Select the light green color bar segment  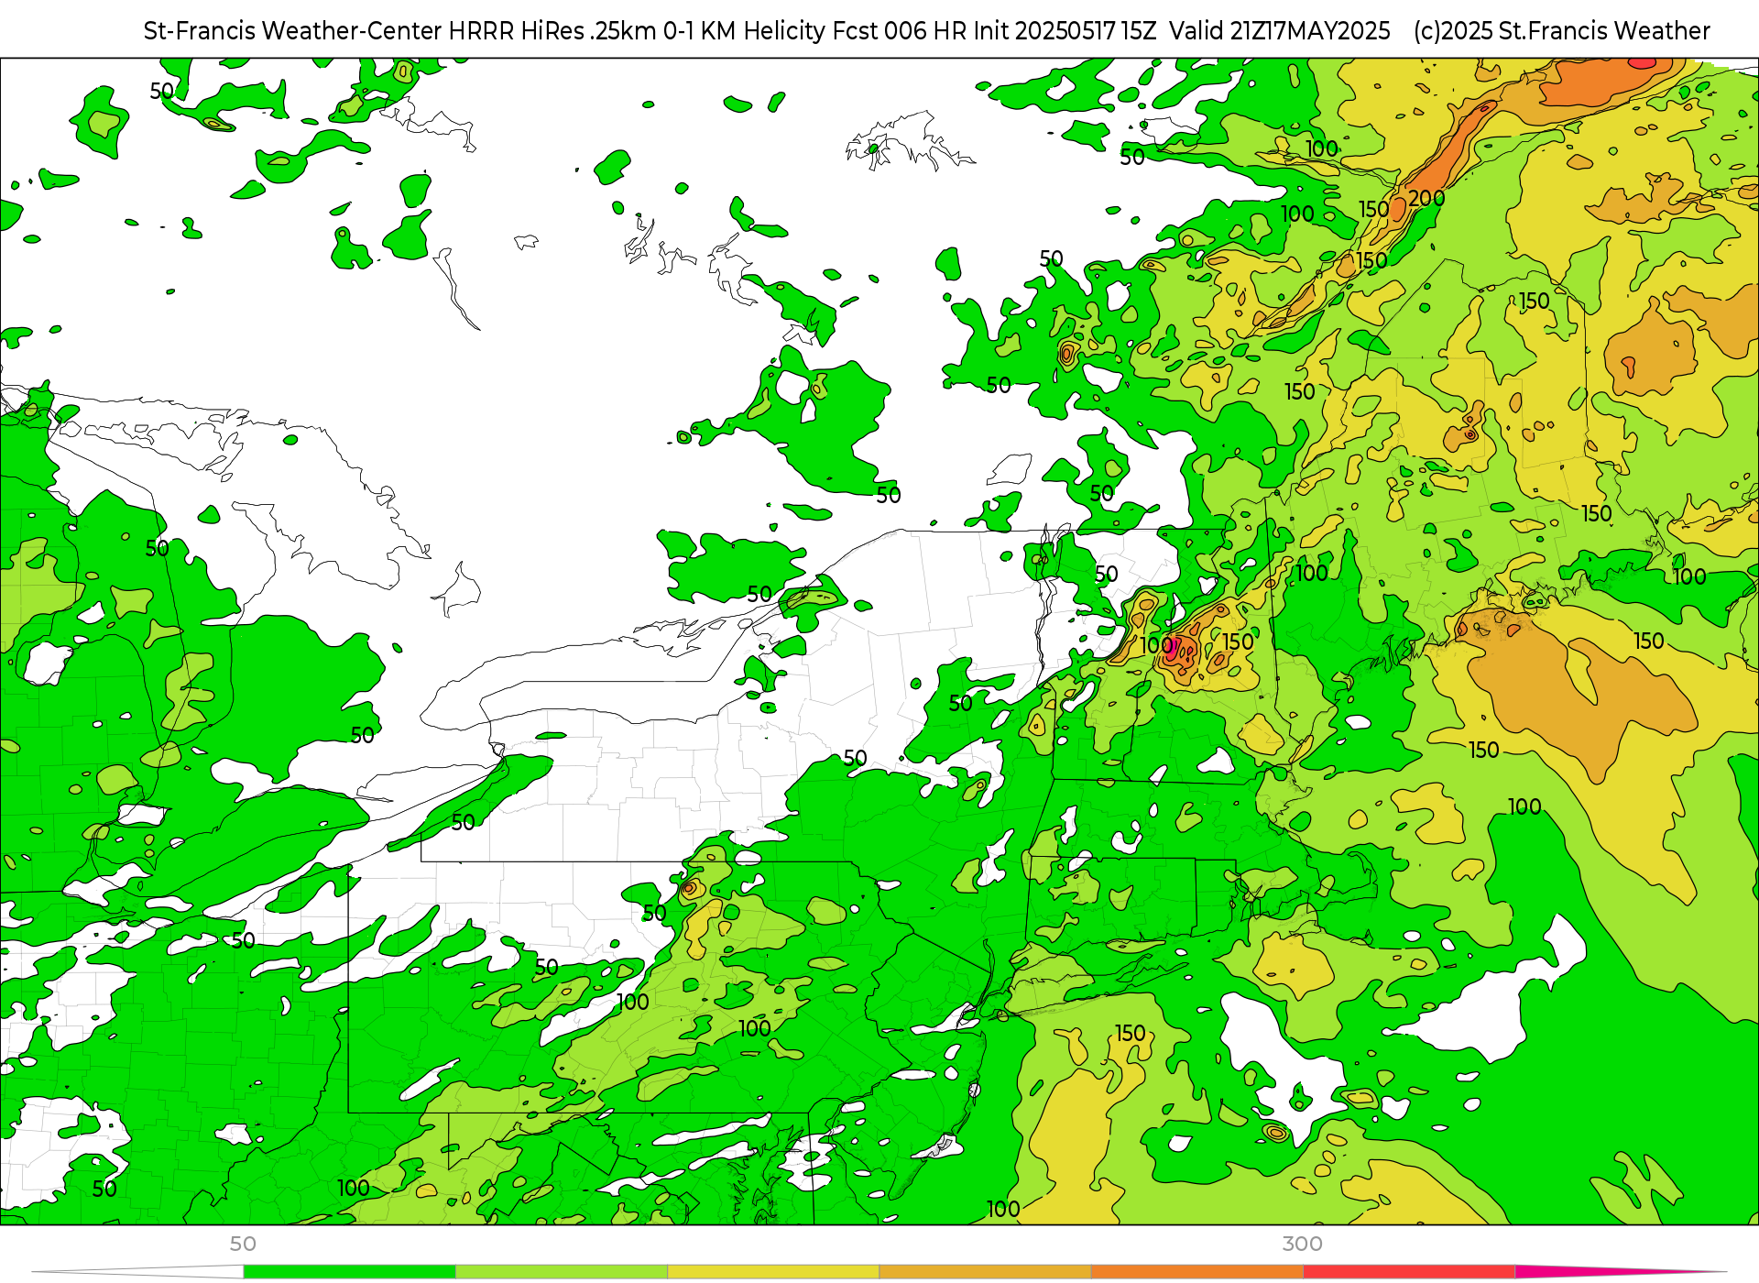[x=561, y=1272]
